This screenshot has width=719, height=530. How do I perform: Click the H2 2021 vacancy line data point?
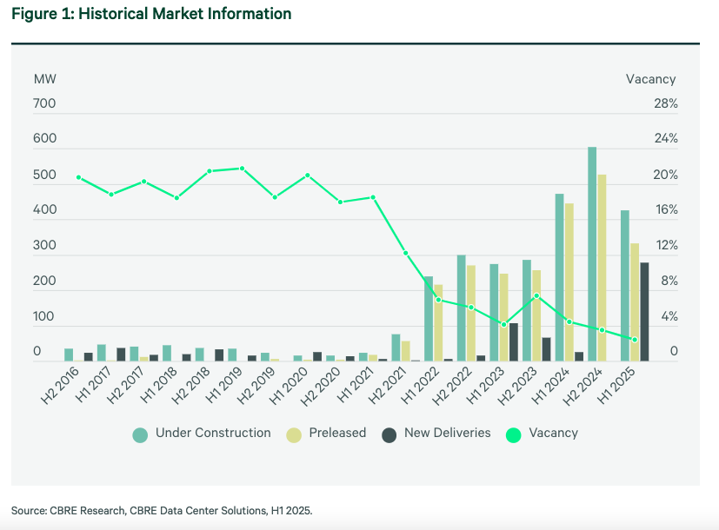point(405,253)
